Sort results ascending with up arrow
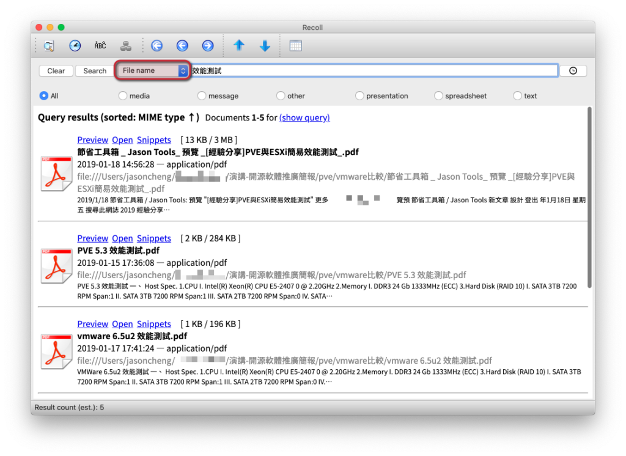 (x=239, y=45)
